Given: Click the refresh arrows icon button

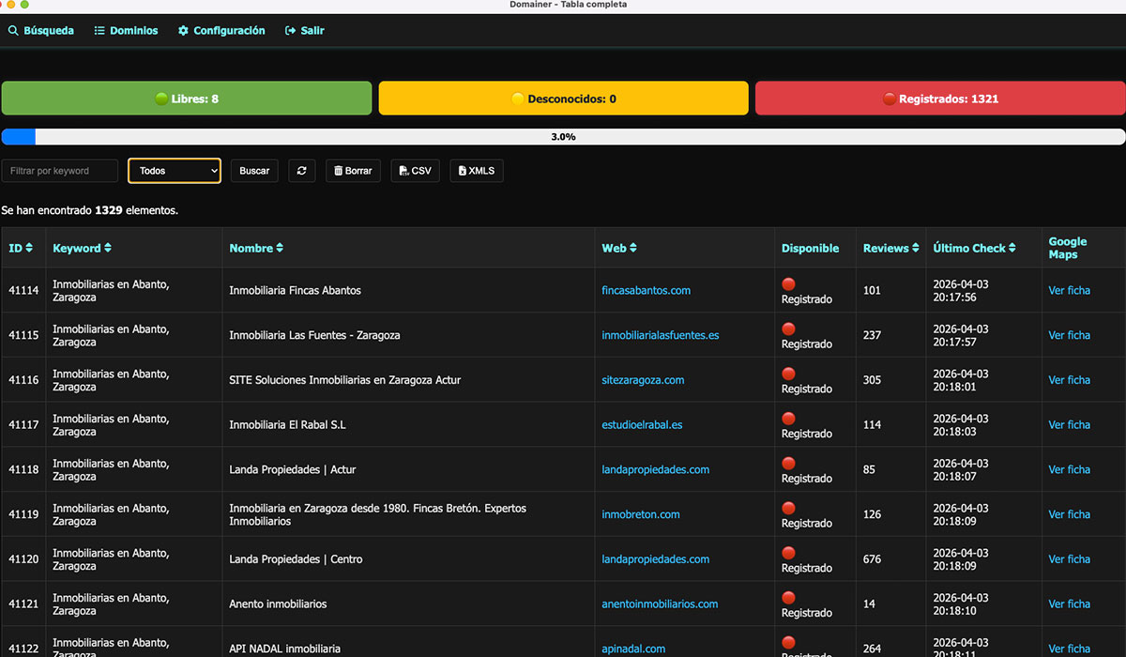Looking at the screenshot, I should (301, 171).
